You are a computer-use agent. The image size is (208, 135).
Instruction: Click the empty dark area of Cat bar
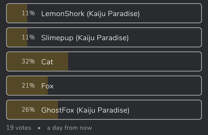click(135, 61)
